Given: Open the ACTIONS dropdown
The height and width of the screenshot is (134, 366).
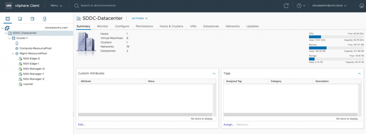Looking at the screenshot, I should (140, 18).
